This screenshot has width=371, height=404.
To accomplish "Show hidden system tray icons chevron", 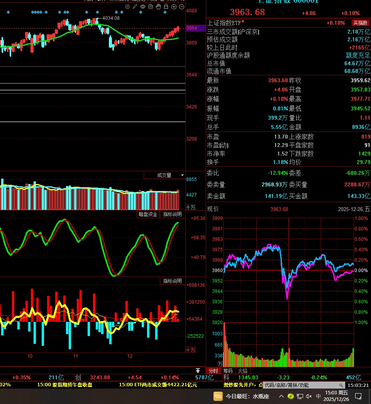I will (281, 396).
